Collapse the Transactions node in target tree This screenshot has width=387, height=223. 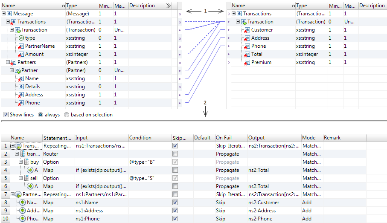(233, 14)
